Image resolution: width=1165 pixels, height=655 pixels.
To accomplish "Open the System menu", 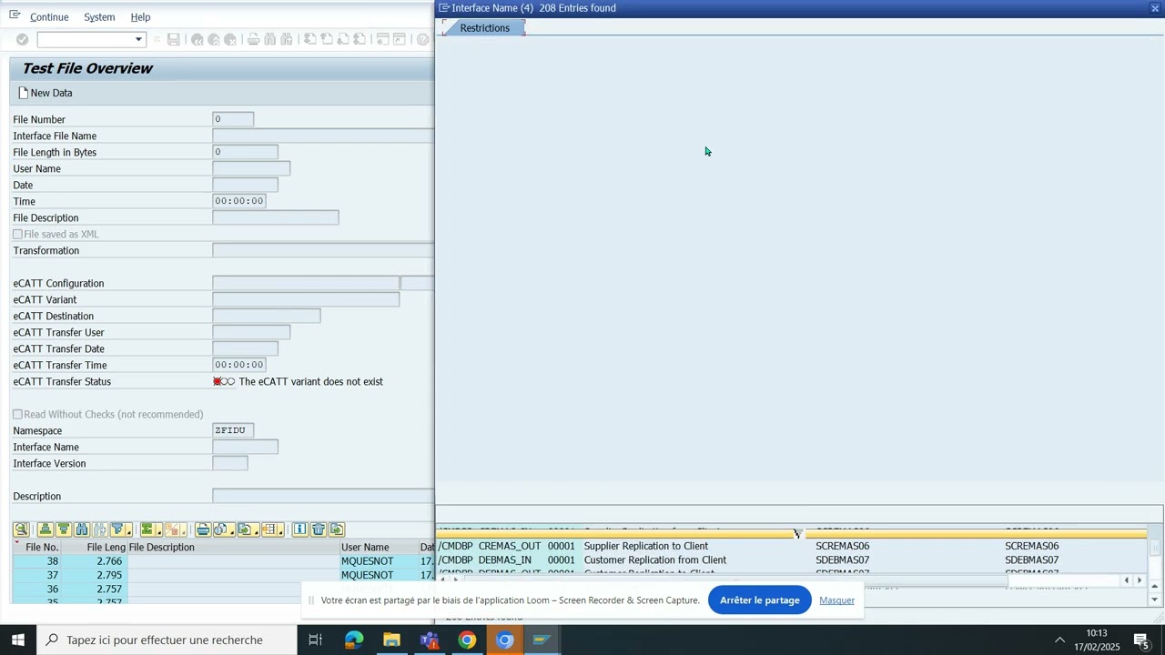I will click(x=99, y=17).
